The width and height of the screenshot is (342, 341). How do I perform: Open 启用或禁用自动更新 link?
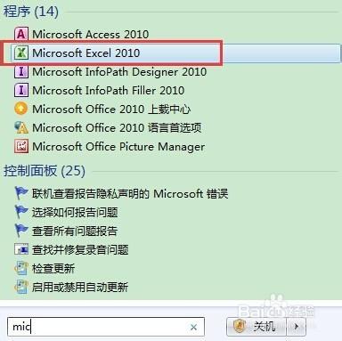[x=80, y=287]
